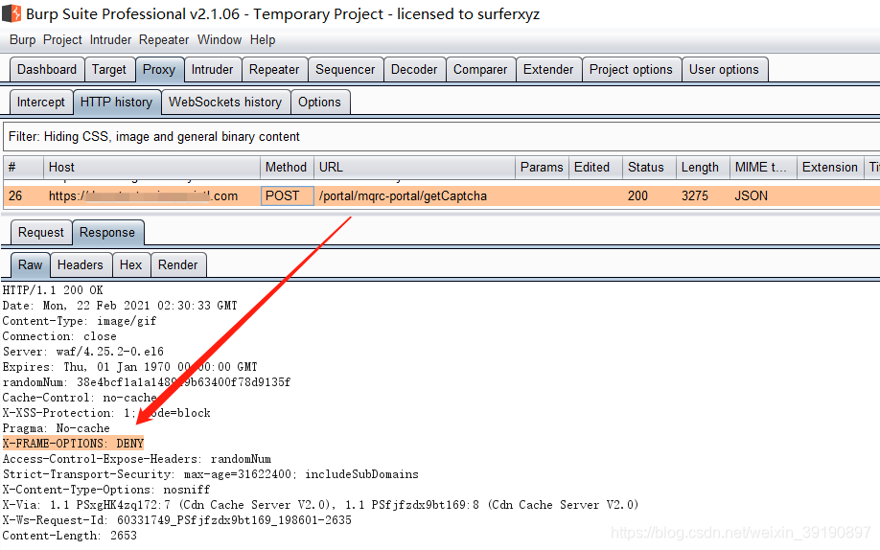This screenshot has width=880, height=550.
Task: Open the Burp menu
Action: pyautogui.click(x=22, y=40)
